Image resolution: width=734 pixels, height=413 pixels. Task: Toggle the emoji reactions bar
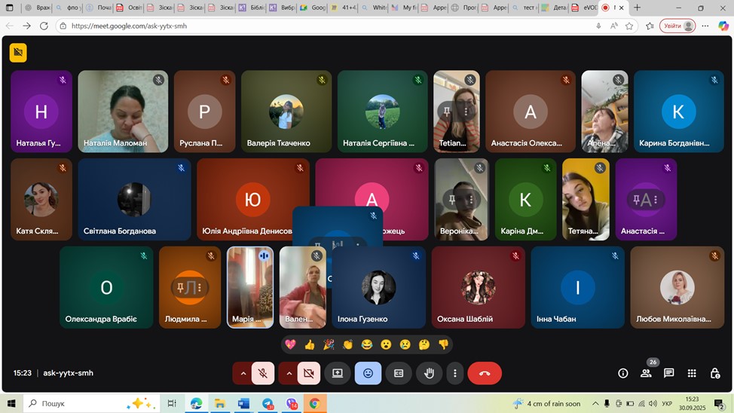368,373
